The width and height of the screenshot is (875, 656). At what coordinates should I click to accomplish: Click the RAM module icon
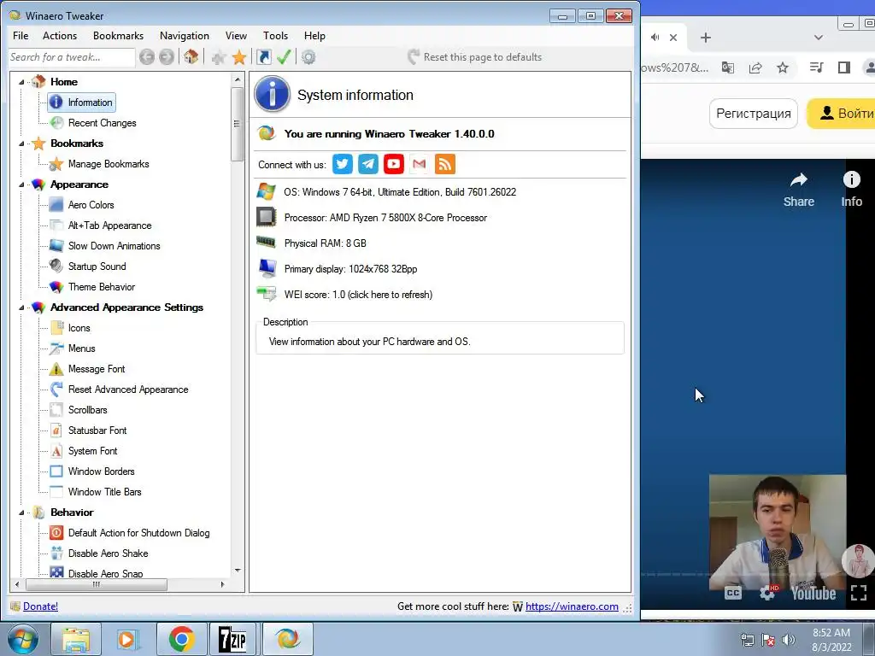(x=267, y=242)
